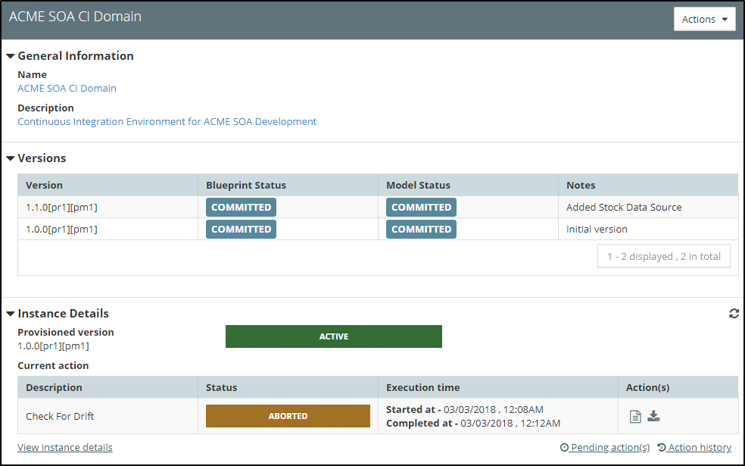745x466 pixels.
Task: Click the ACME SOA CI Domain name value
Action: pyautogui.click(x=67, y=89)
